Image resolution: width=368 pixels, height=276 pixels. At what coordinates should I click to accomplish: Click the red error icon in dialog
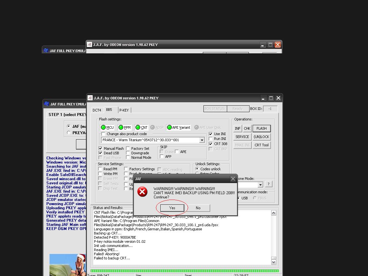pos(142,192)
